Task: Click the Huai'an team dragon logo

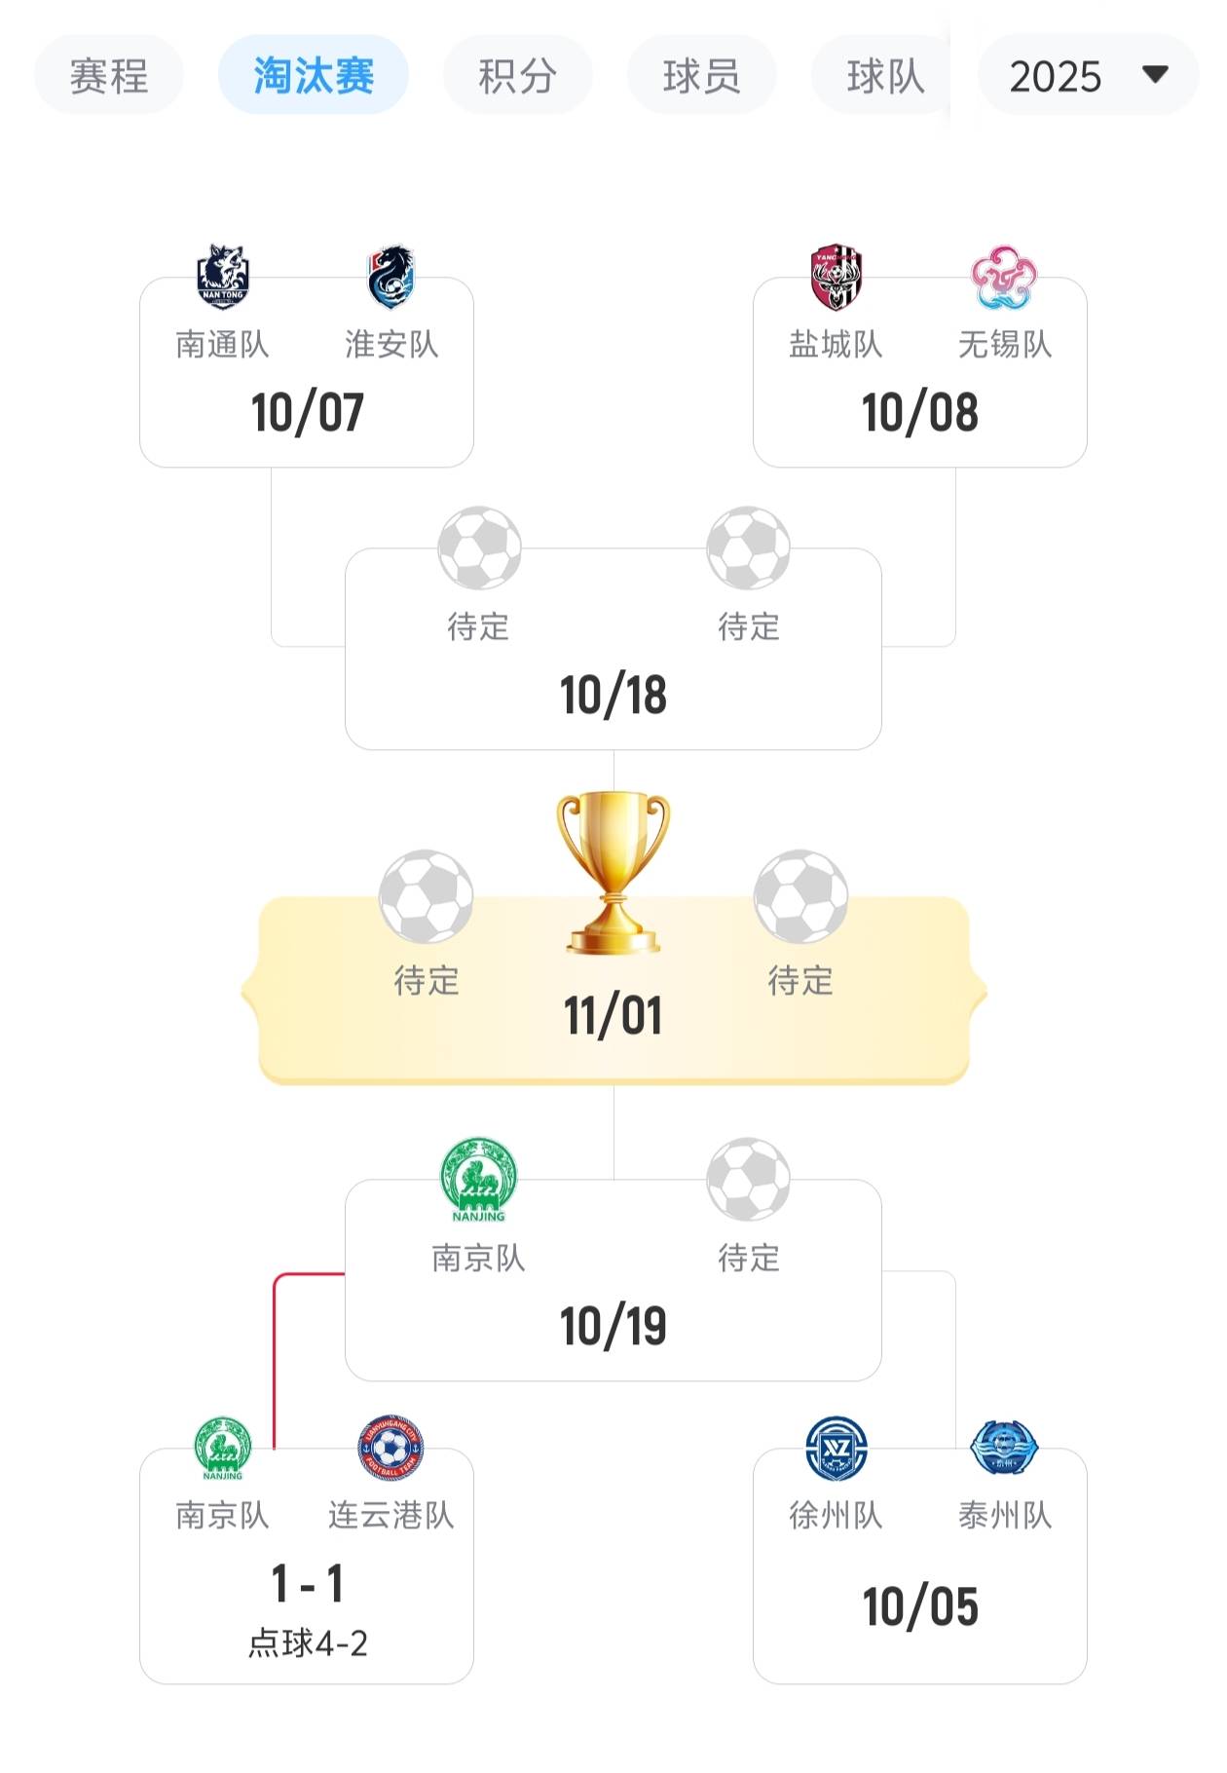Action: (390, 277)
